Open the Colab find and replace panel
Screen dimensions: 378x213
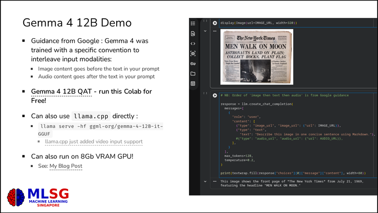click(x=193, y=34)
